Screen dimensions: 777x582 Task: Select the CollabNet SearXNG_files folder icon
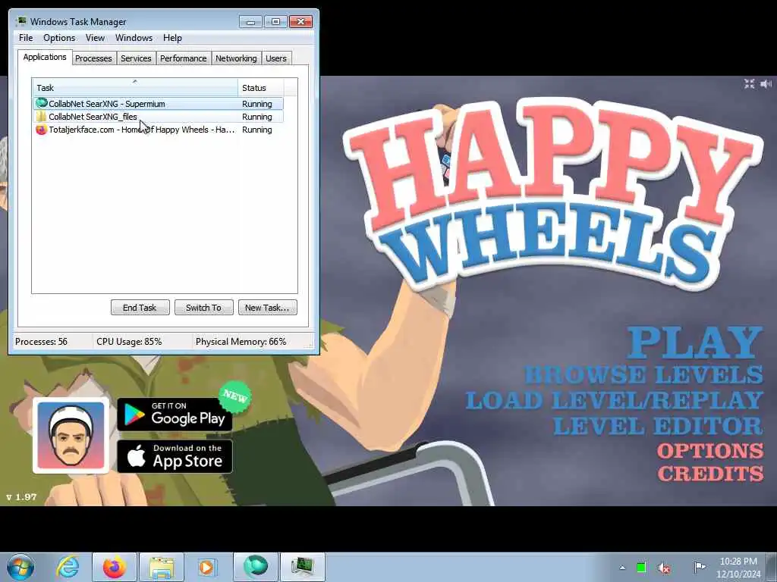click(42, 116)
